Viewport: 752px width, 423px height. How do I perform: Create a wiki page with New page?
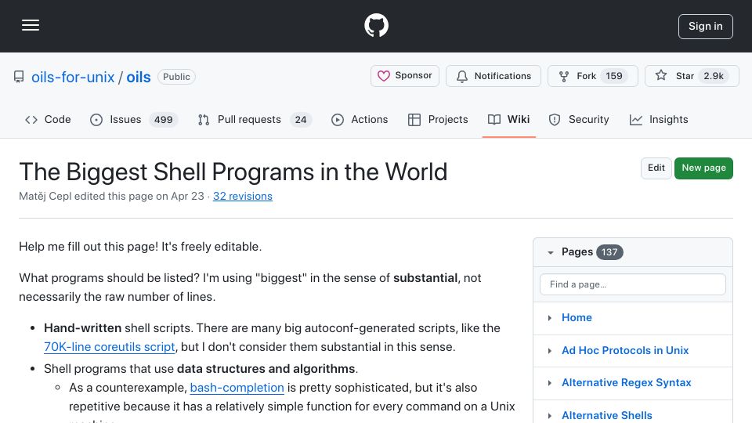pyautogui.click(x=703, y=168)
